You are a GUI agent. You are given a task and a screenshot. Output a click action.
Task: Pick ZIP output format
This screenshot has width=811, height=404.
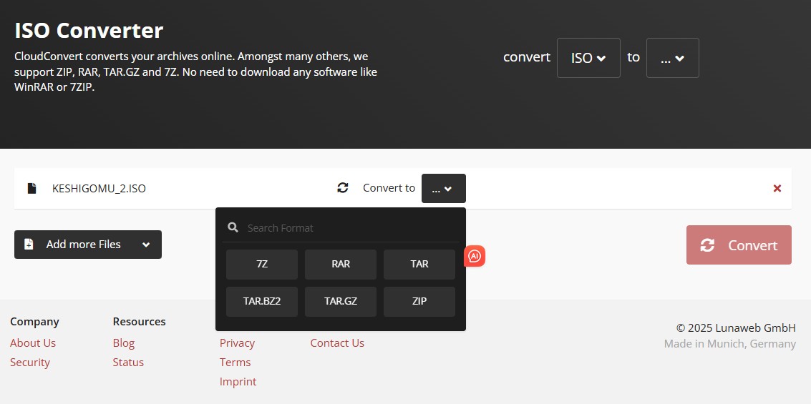[419, 302]
